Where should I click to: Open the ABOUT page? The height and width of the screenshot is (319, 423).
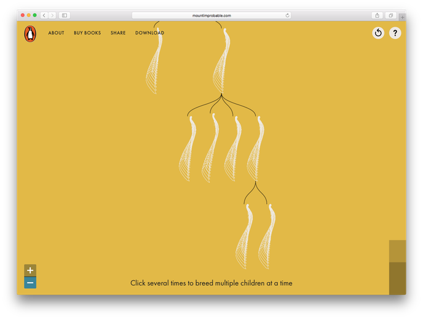[56, 33]
